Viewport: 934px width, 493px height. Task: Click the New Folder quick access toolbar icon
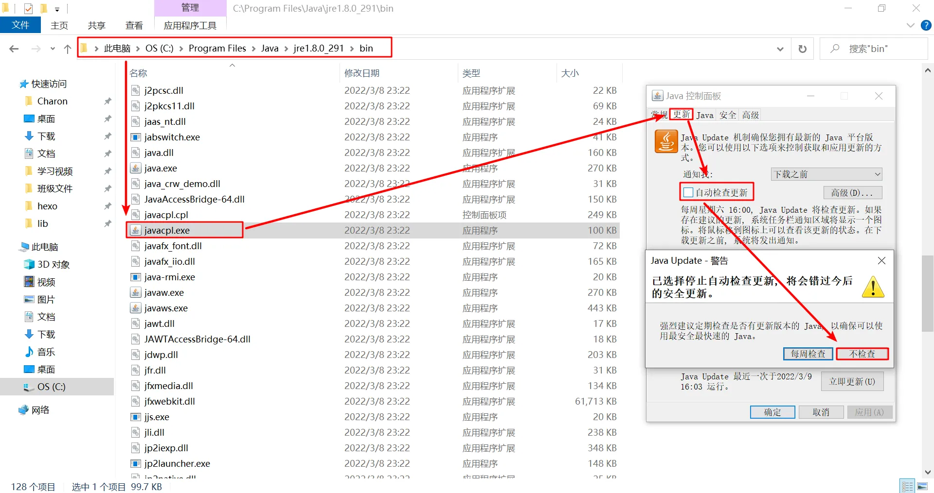tap(43, 8)
